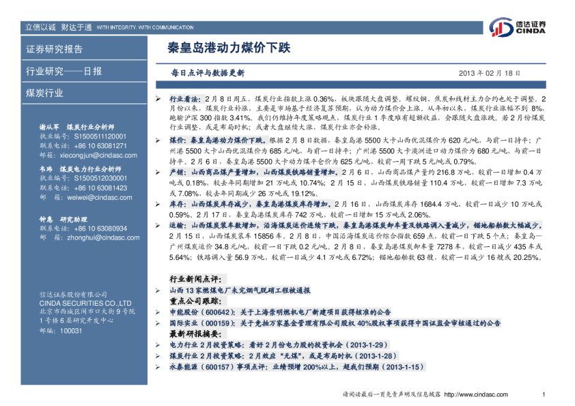Click the 每日点评与数据更新 section banner
The width and height of the screenshot is (575, 406).
pos(208,72)
